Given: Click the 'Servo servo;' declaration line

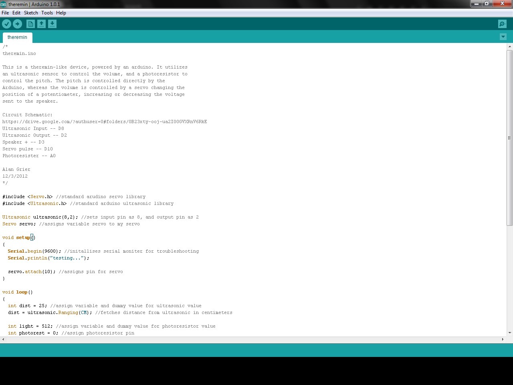Looking at the screenshot, I should click(x=71, y=224).
